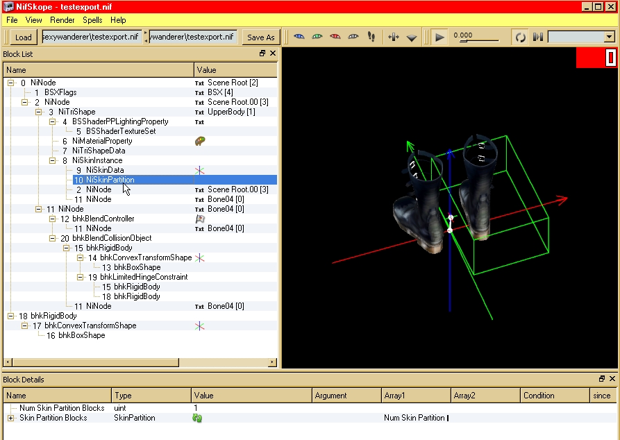Click the bhkBlendController flag icon

click(200, 219)
